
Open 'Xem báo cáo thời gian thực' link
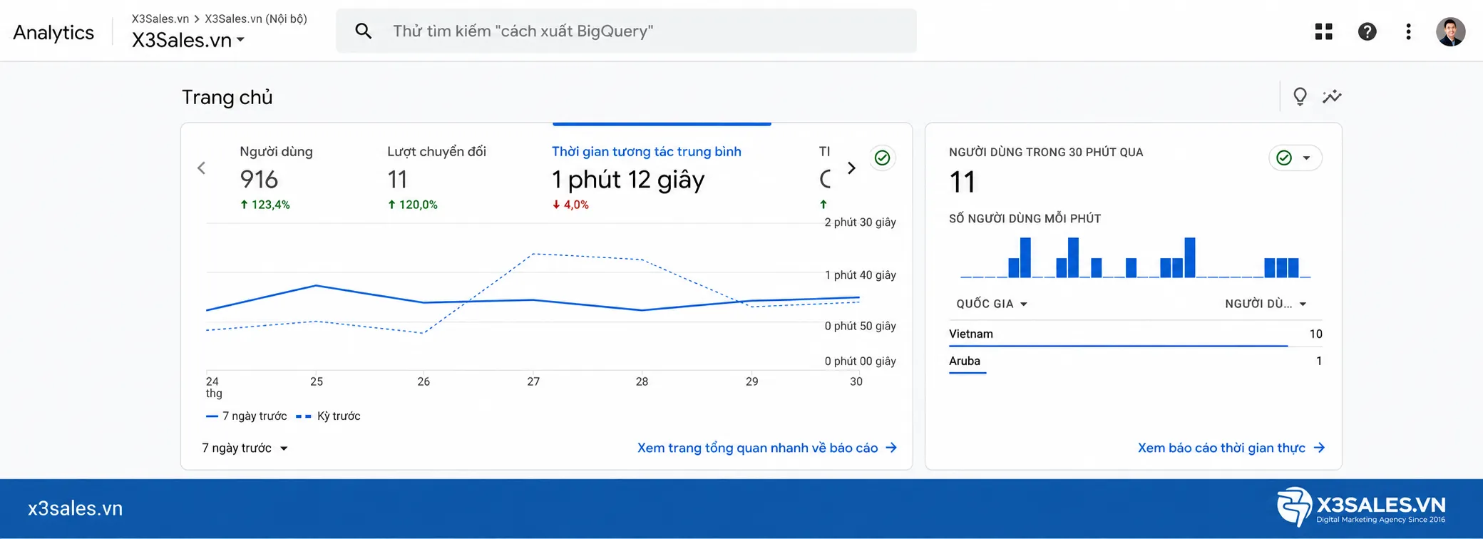point(1231,448)
